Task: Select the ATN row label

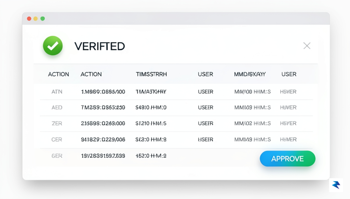Action: tap(57, 92)
